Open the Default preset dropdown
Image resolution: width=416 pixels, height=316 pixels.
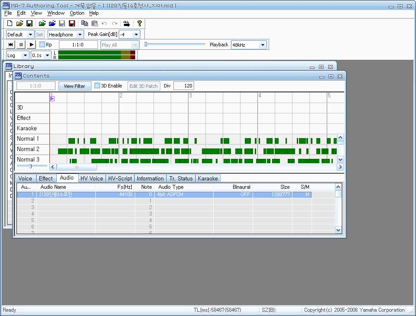30,35
